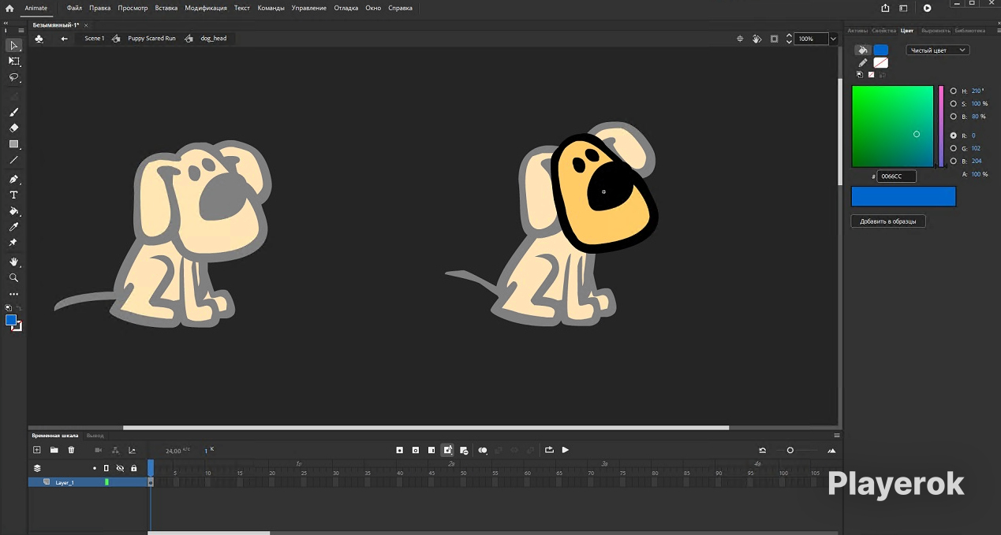Click Scene 1 in breadcrumb
This screenshot has width=1001, height=535.
point(94,38)
